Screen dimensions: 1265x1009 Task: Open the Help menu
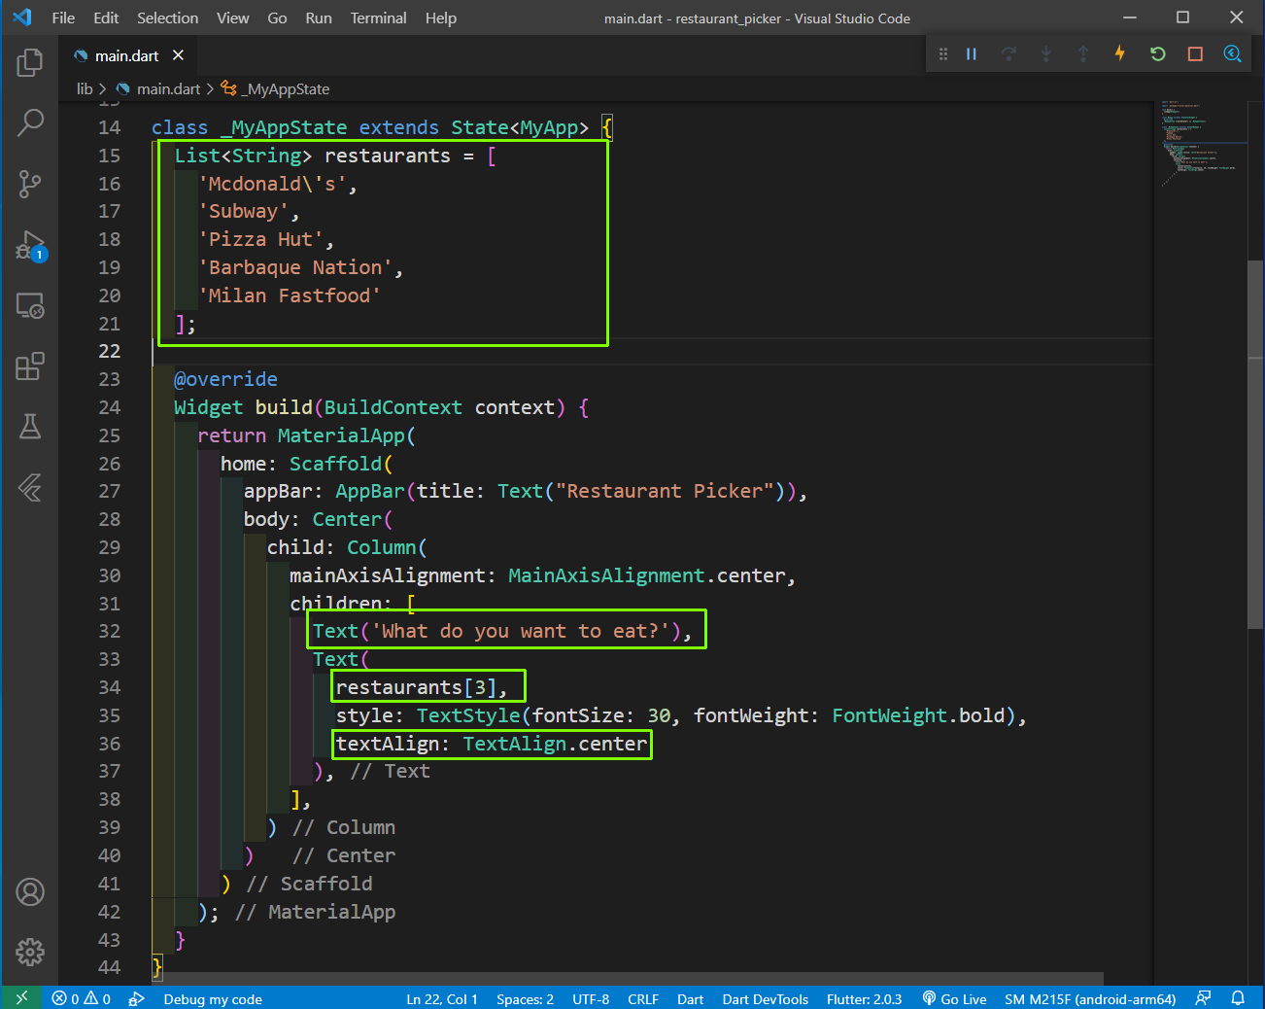440,17
